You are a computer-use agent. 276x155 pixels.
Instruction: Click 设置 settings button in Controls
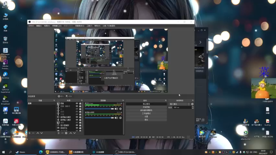(x=146, y=116)
